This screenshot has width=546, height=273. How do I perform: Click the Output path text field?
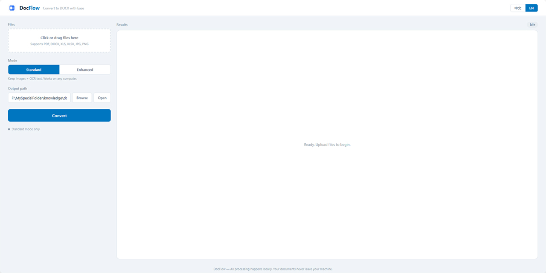(39, 98)
